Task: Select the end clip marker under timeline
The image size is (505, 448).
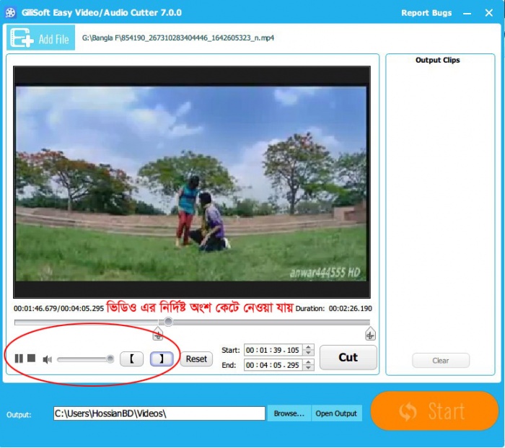Action: 370,334
